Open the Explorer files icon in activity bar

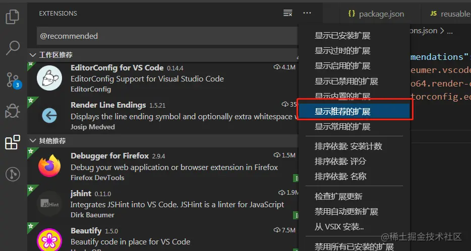13,17
